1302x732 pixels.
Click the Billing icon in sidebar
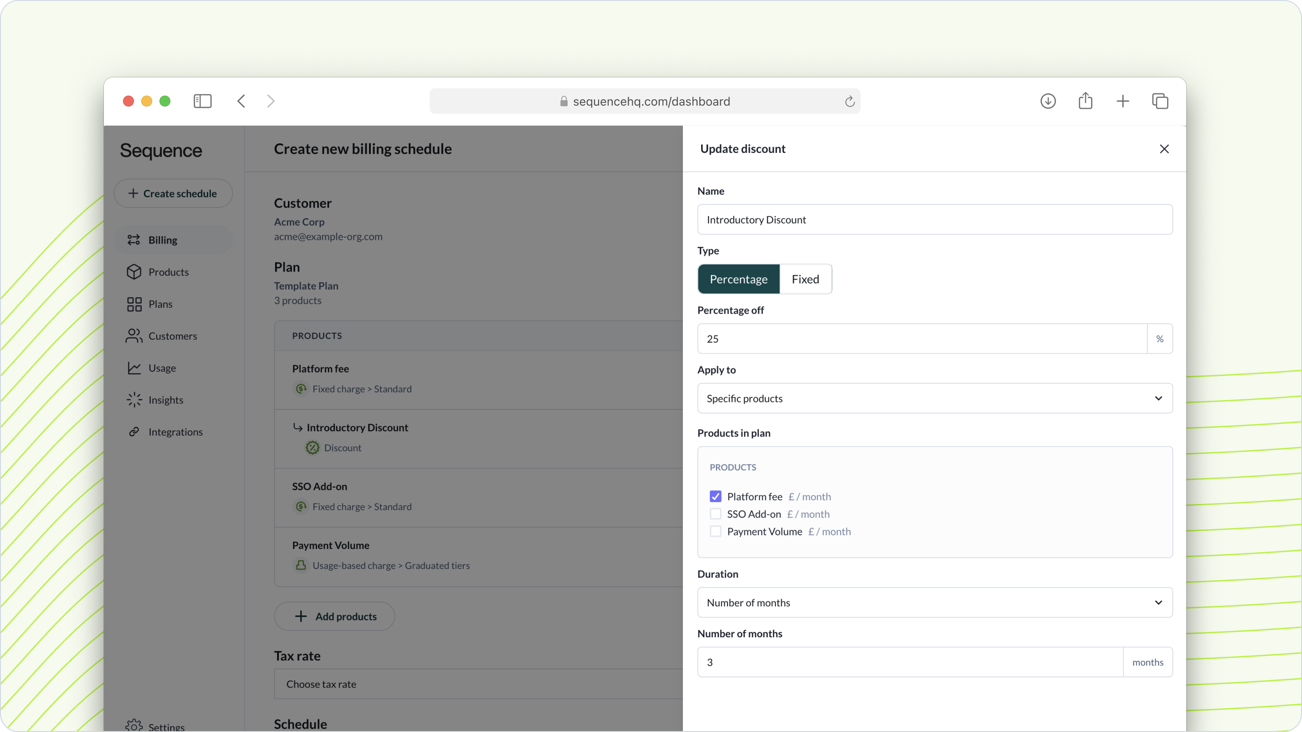[x=134, y=239]
